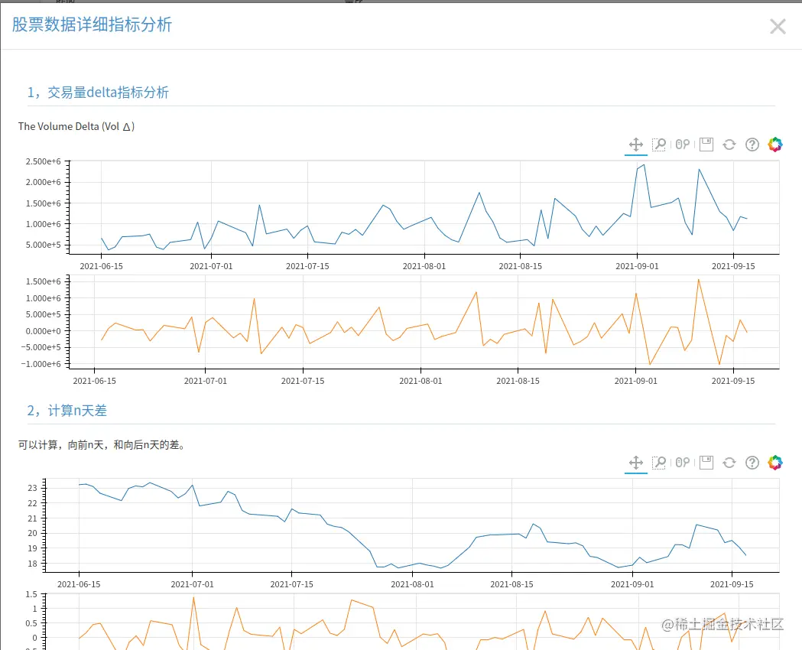Click the Save icon above the n天差 chart
Image resolution: width=802 pixels, height=650 pixels.
click(x=706, y=463)
